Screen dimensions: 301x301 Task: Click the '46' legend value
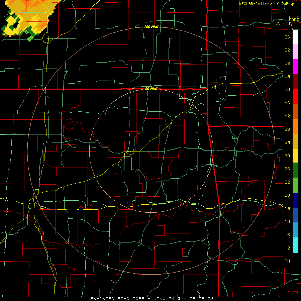click(287, 103)
